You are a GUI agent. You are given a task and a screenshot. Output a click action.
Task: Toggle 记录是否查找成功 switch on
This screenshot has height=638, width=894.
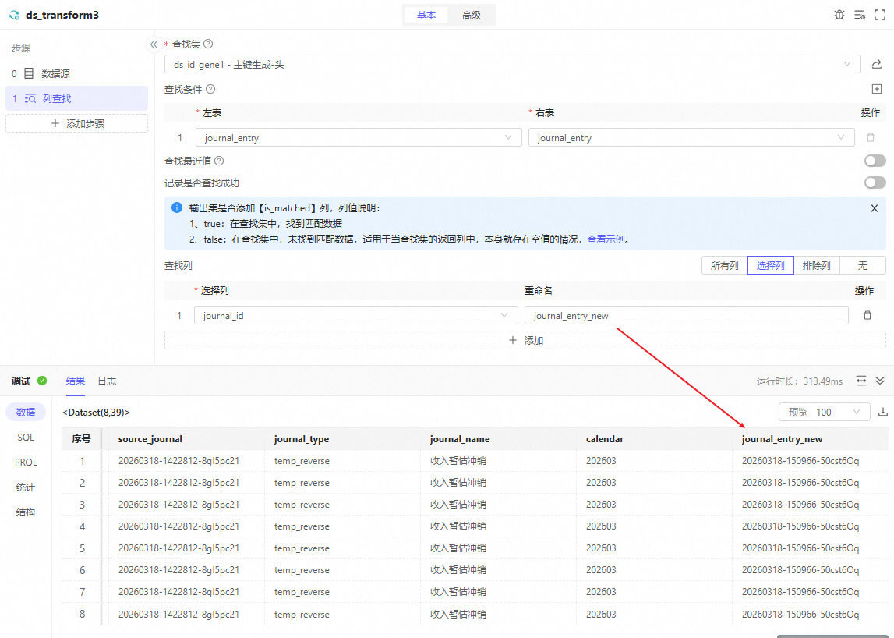(875, 183)
